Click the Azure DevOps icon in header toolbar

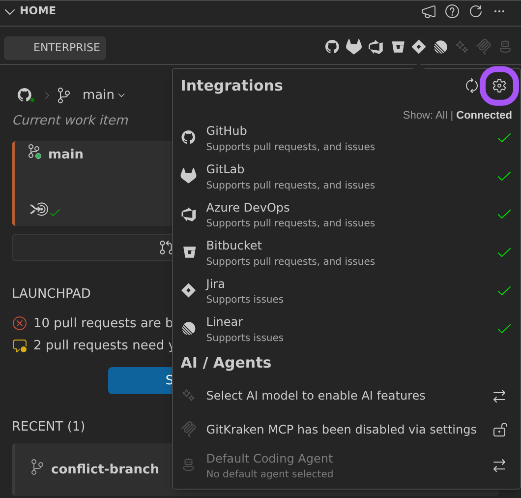click(x=376, y=47)
